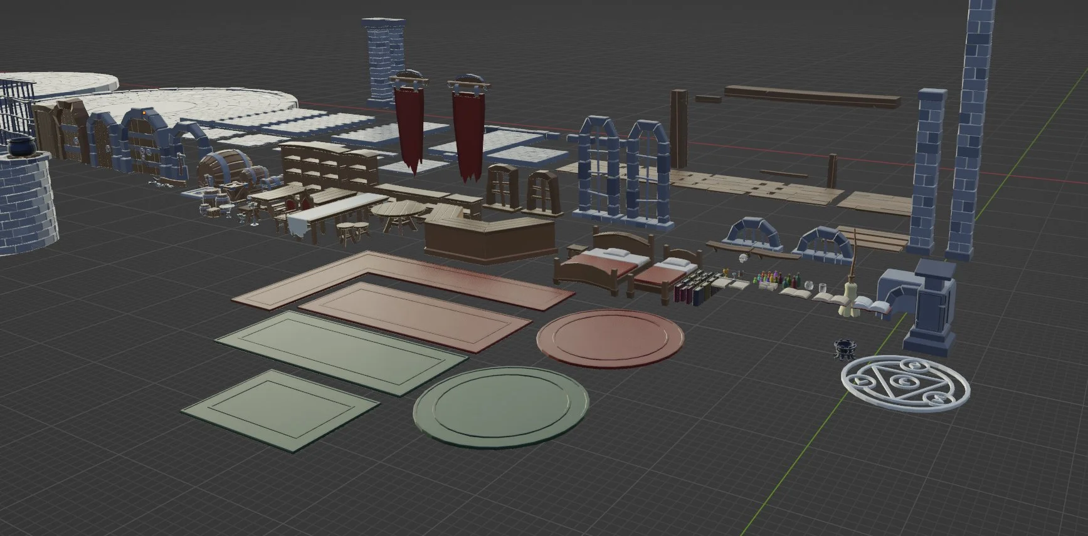
Task: Select the smallest green rectangular rug
Action: [280, 410]
